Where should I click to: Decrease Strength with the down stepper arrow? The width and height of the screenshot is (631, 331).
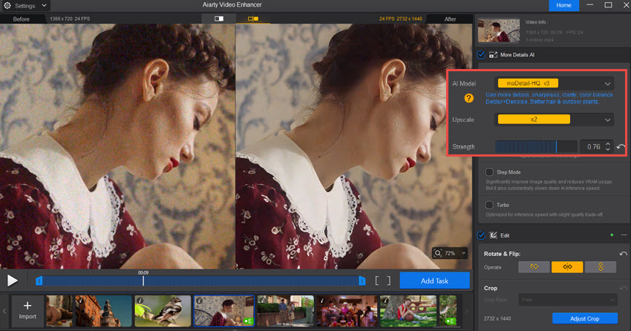(x=608, y=150)
